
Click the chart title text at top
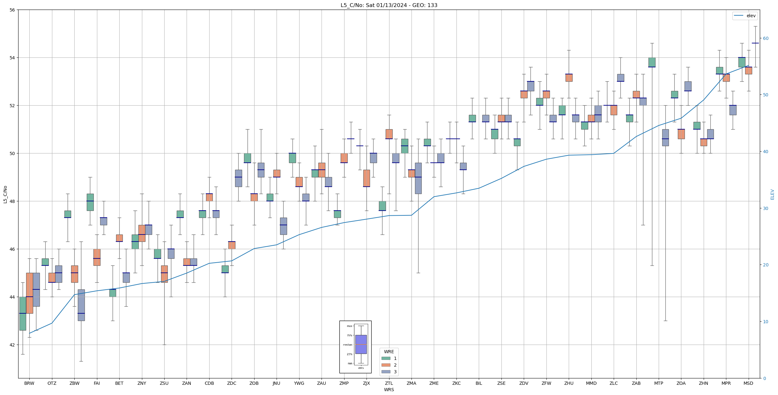pyautogui.click(x=389, y=5)
